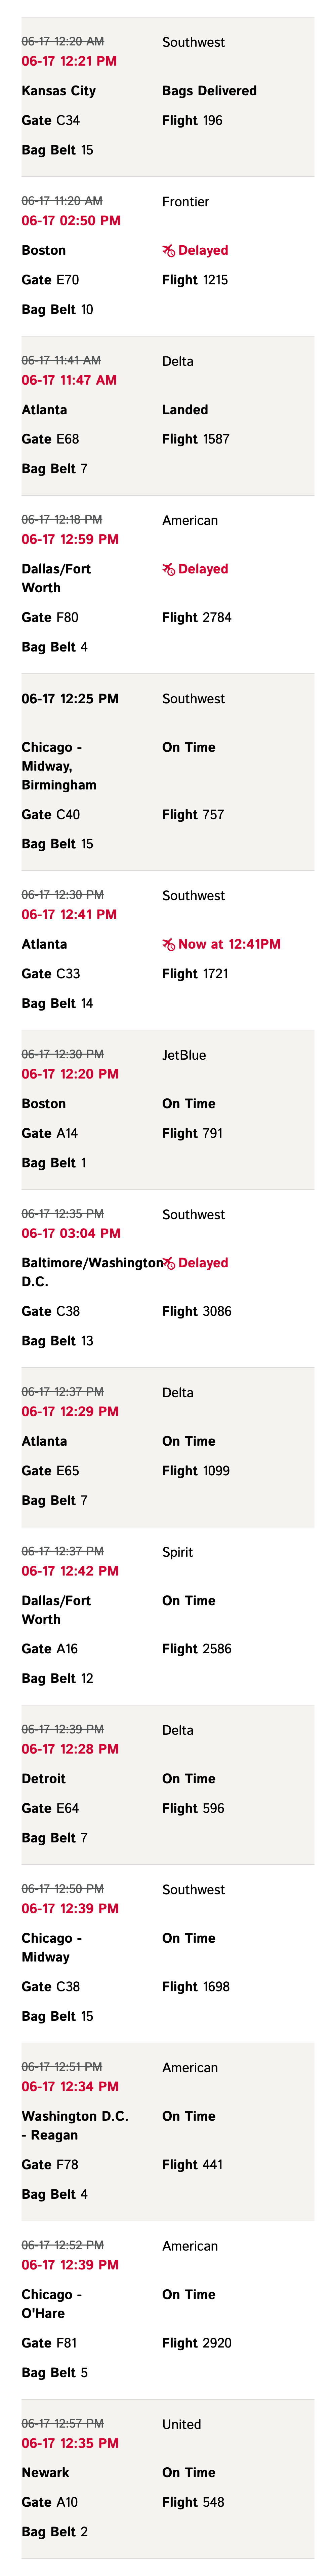Click updated time 06-17 12:39 PM for flight 1698
Image resolution: width=336 pixels, height=2576 pixels.
click(x=70, y=1909)
